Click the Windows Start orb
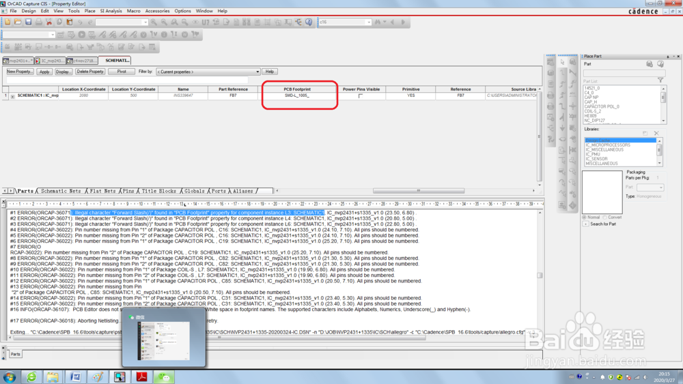 (x=10, y=376)
